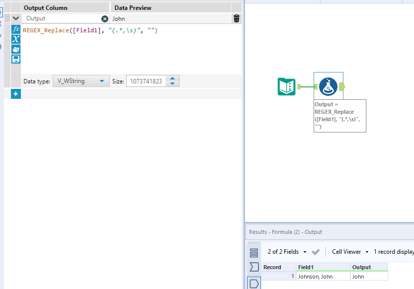Select the Formula tool on the canvas
The height and width of the screenshot is (289, 414).
[x=328, y=86]
